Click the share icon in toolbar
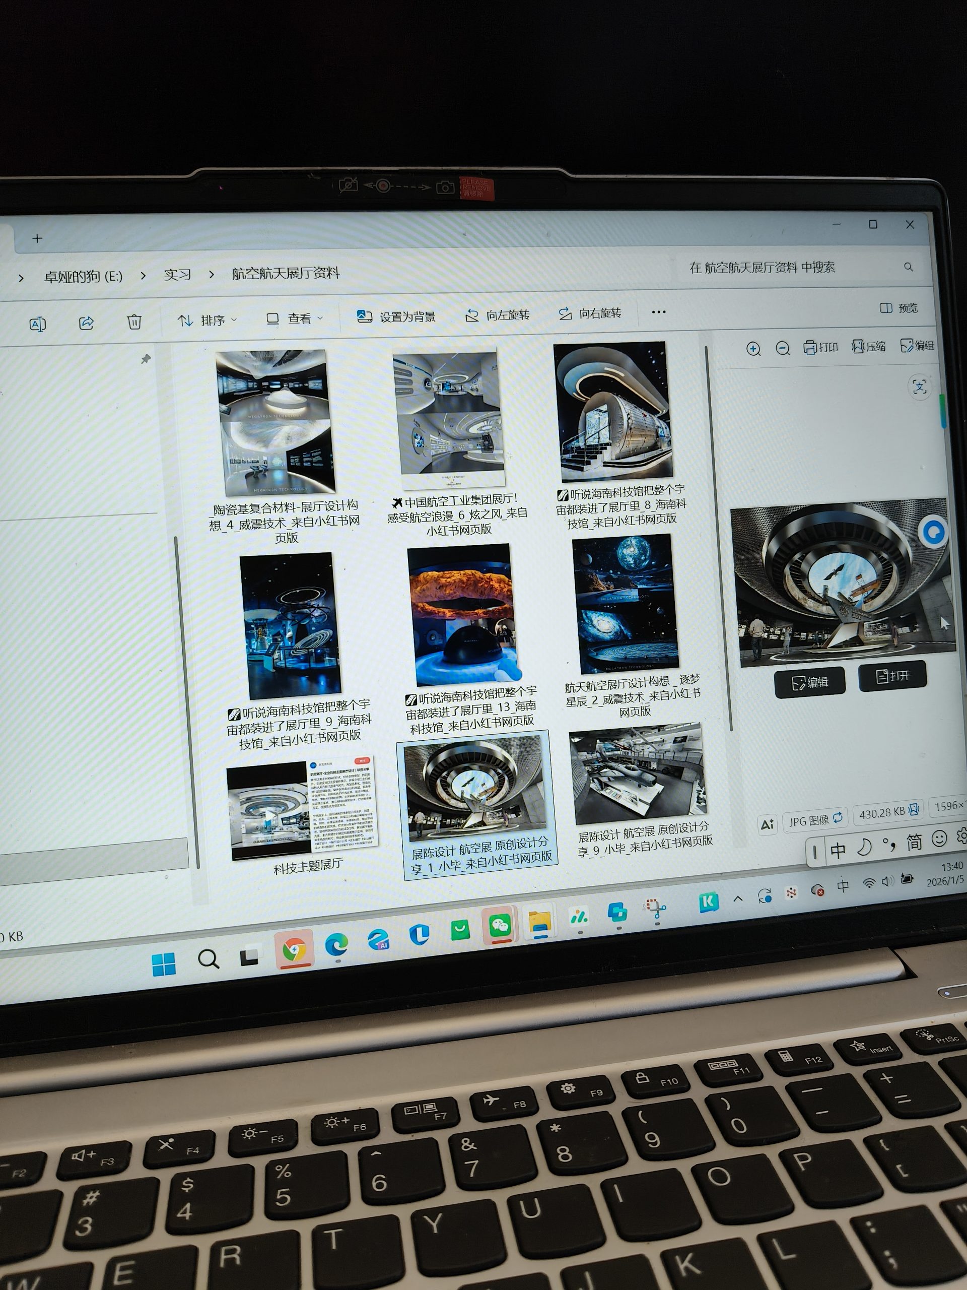967x1290 pixels. 86,322
